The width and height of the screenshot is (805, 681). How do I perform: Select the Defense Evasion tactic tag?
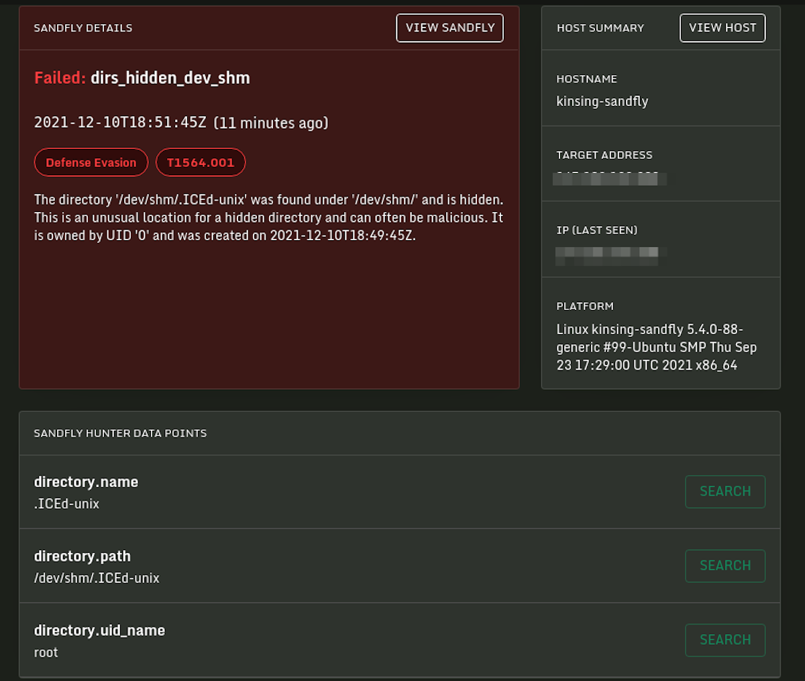(91, 162)
